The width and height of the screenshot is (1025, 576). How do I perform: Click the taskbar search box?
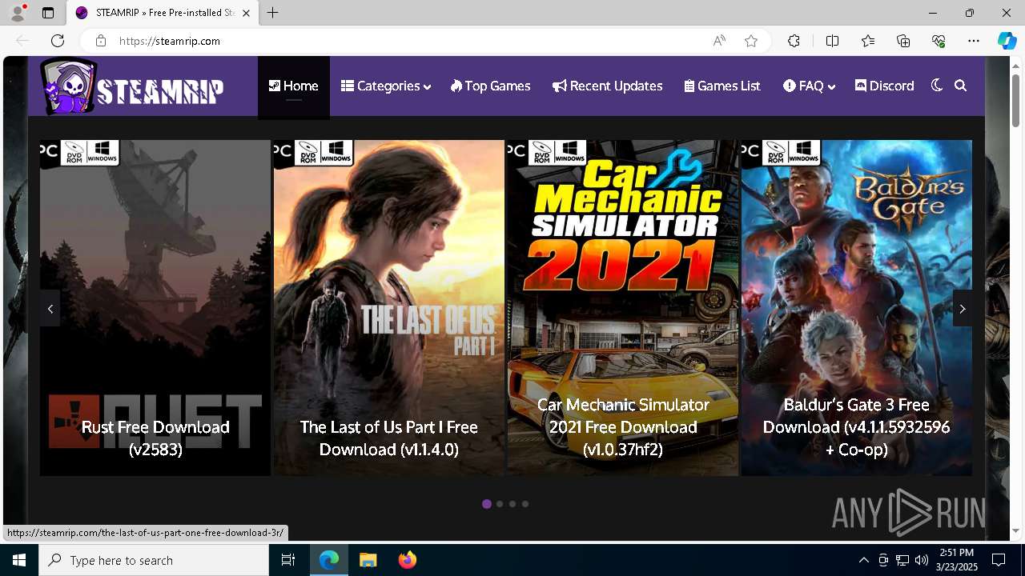coord(154,560)
